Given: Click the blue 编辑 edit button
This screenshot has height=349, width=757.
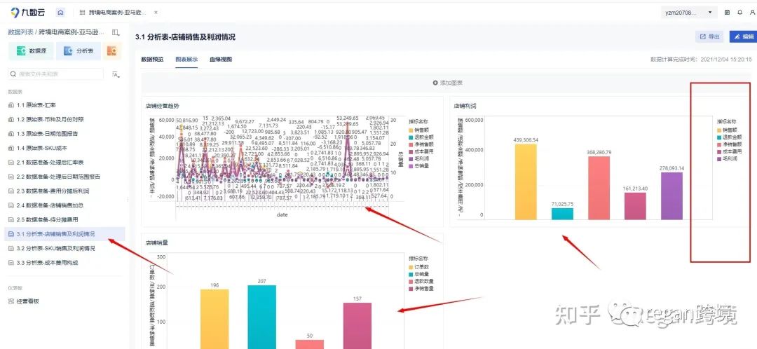Looking at the screenshot, I should [743, 36].
